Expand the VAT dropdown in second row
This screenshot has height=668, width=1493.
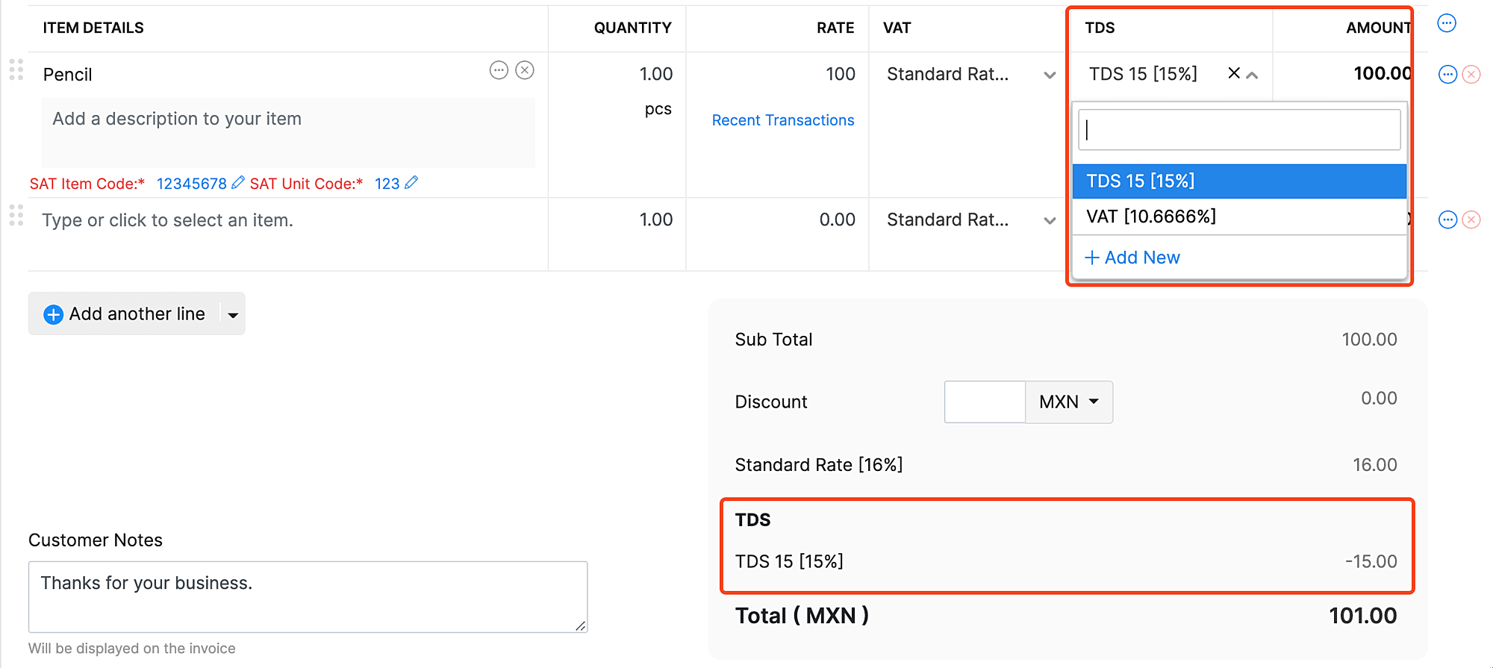click(x=1050, y=220)
